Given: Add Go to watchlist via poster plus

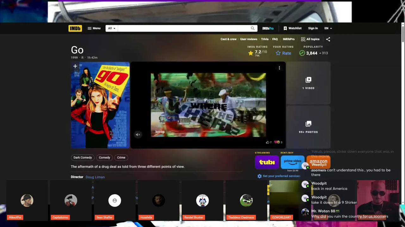Looking at the screenshot, I should pyautogui.click(x=75, y=66).
